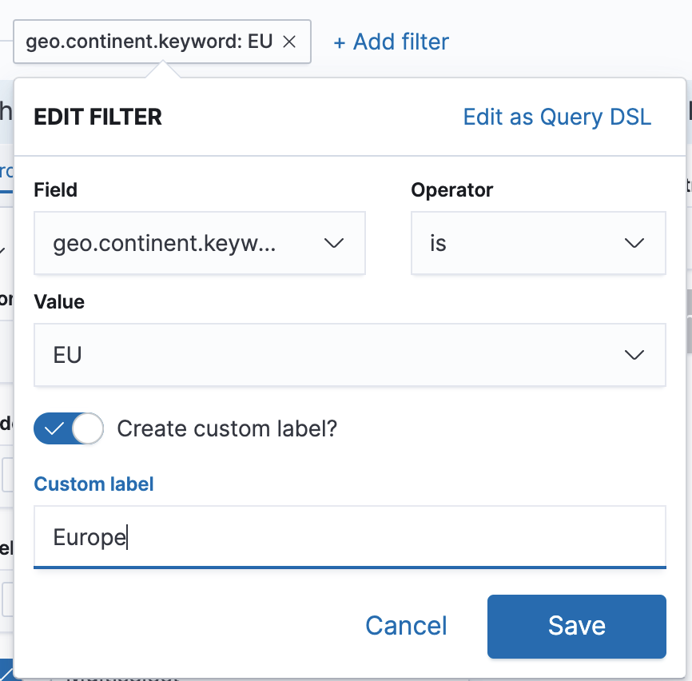692x681 pixels.
Task: Click + Add filter
Action: click(390, 42)
